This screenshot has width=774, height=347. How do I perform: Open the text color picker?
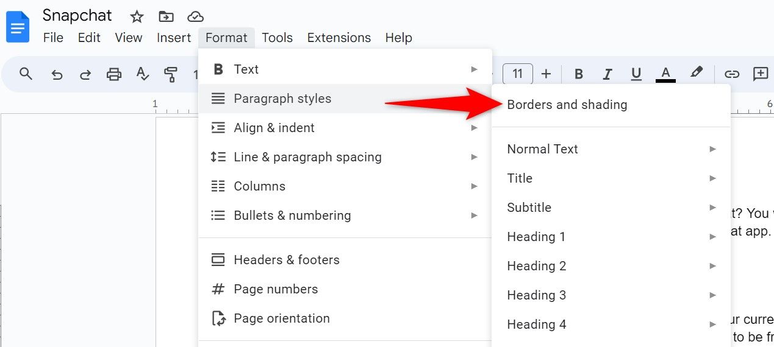pos(665,74)
